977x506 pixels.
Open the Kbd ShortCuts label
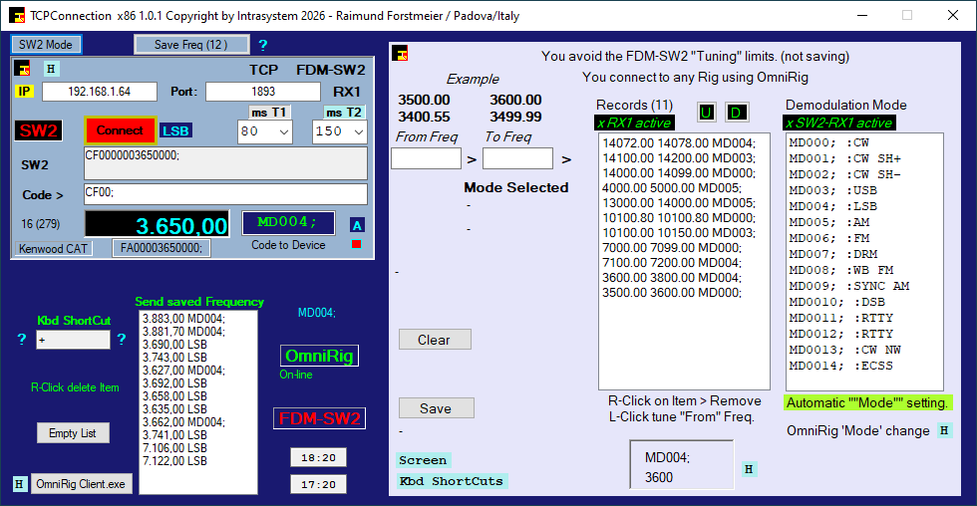click(x=452, y=481)
